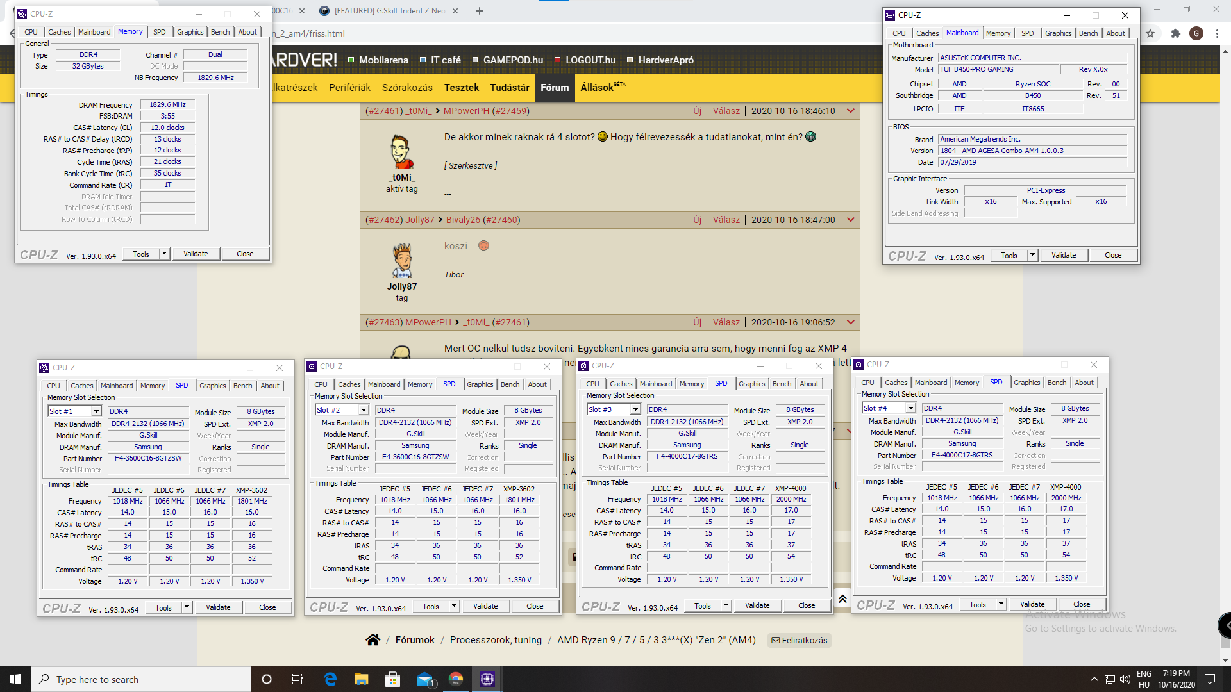The width and height of the screenshot is (1231, 692).
Task: Click Új link on post #27463
Action: click(697, 322)
